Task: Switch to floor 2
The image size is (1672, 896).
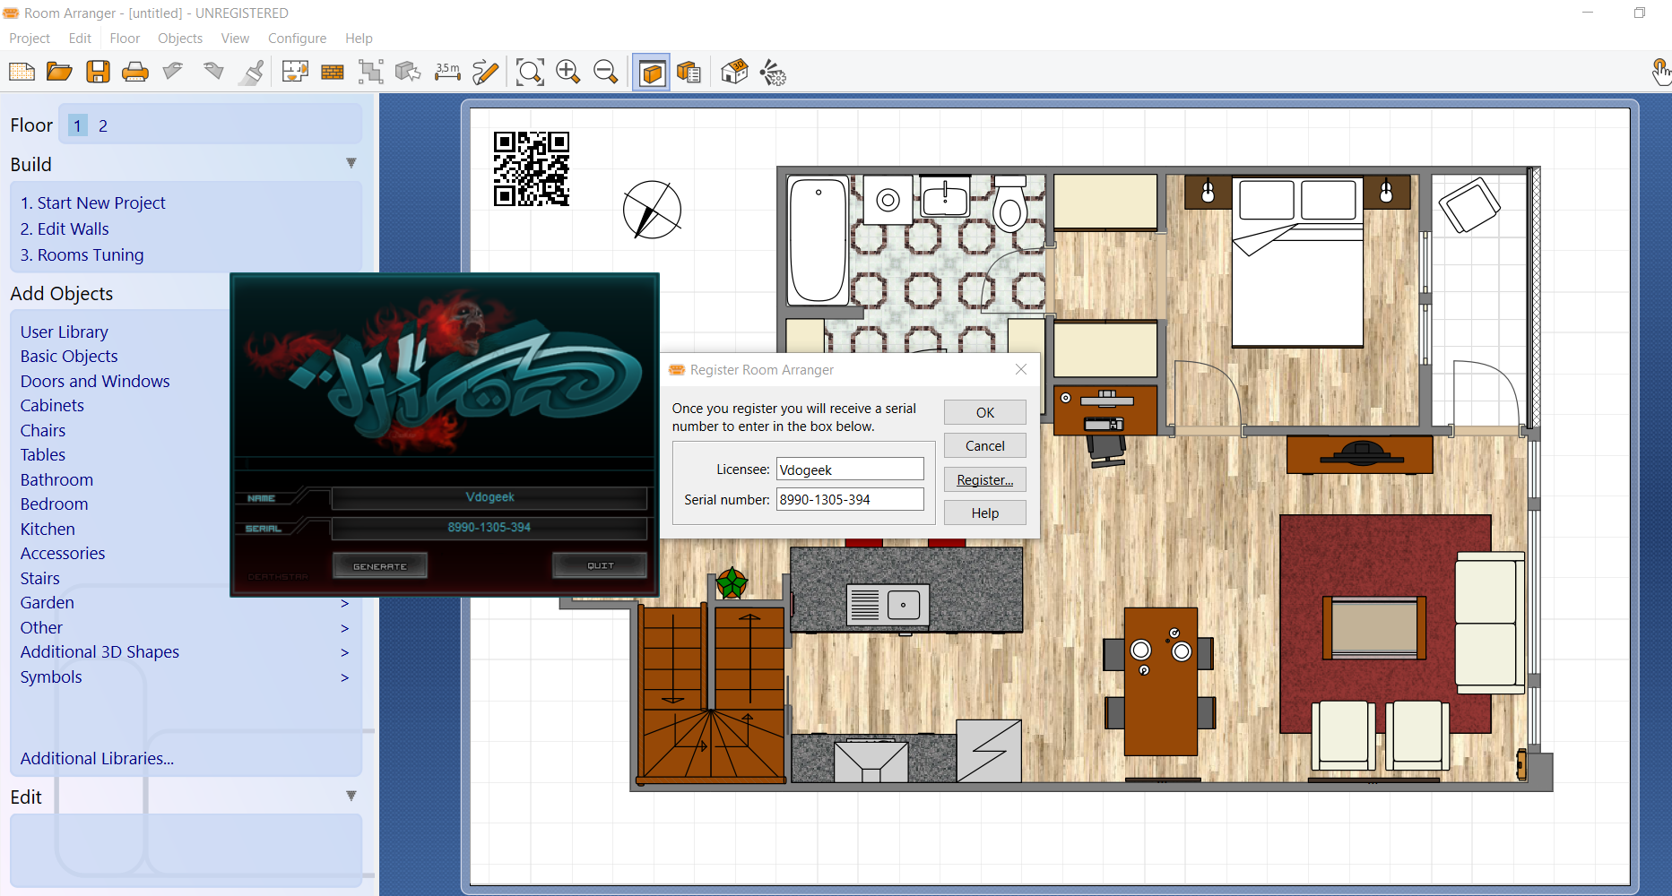Action: point(103,126)
